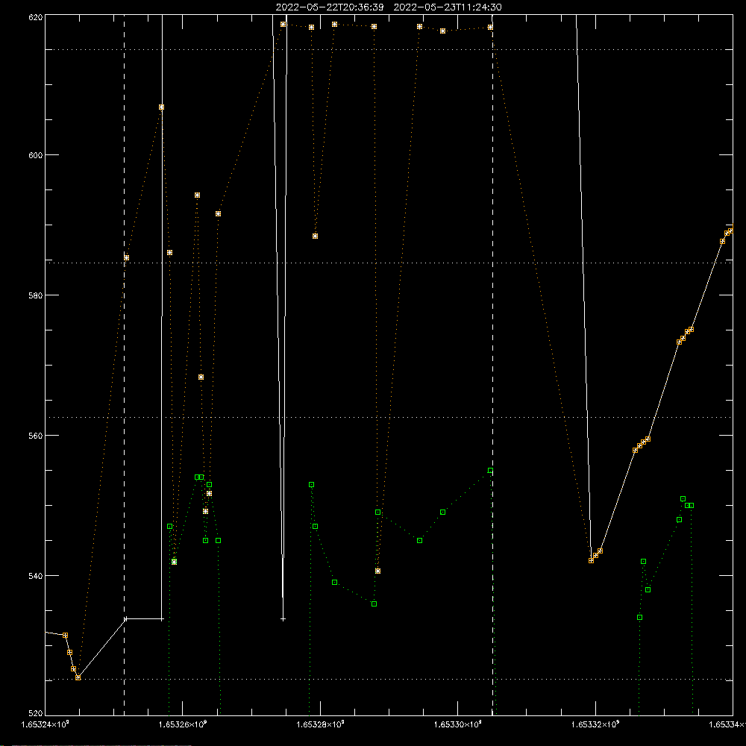Click the x-axis label 1.65326×10⁹
Image resolution: width=746 pixels, height=746 pixels.
pyautogui.click(x=183, y=724)
